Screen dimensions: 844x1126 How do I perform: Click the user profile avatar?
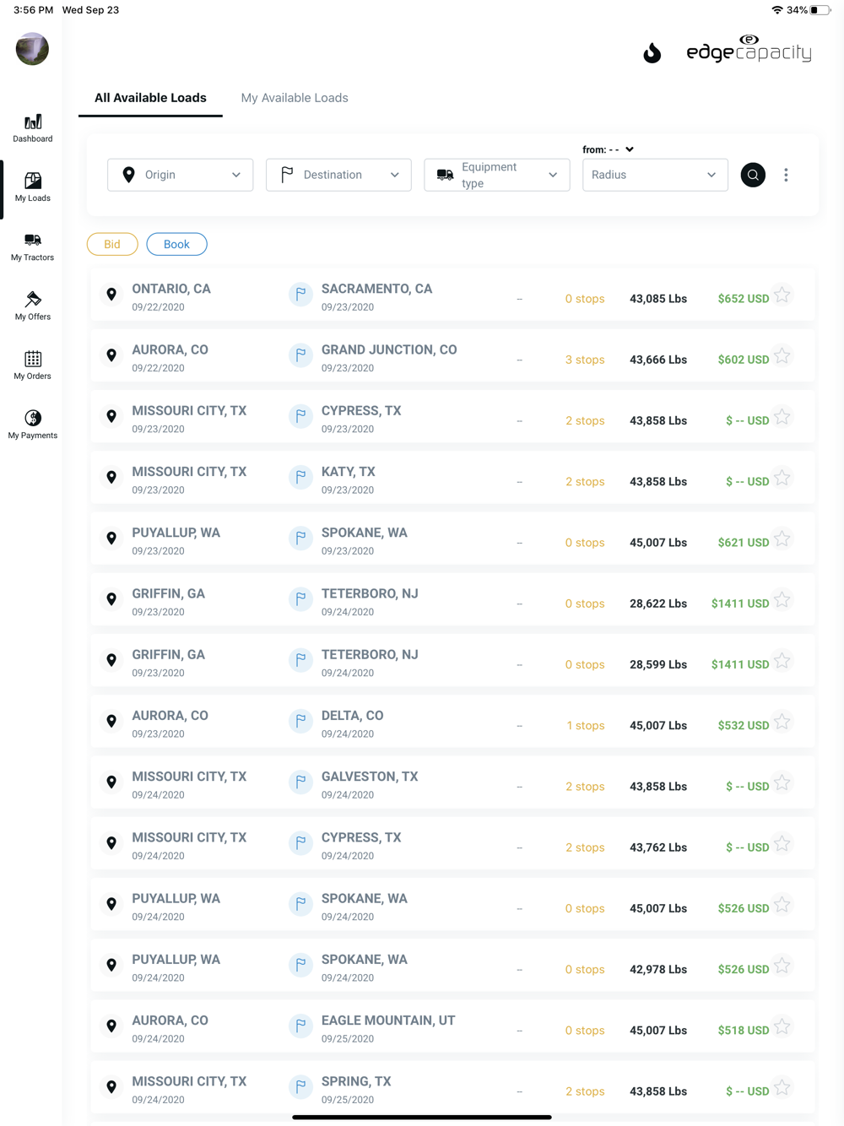(32, 49)
